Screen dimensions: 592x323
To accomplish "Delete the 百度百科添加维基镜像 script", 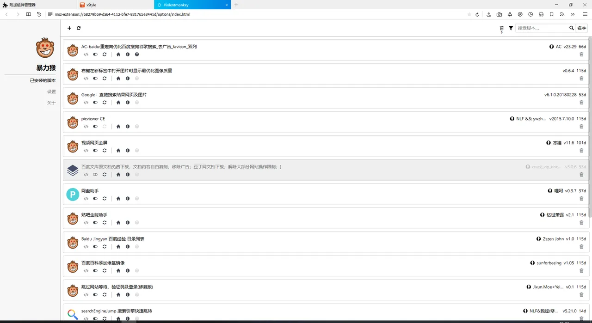I will (x=581, y=271).
